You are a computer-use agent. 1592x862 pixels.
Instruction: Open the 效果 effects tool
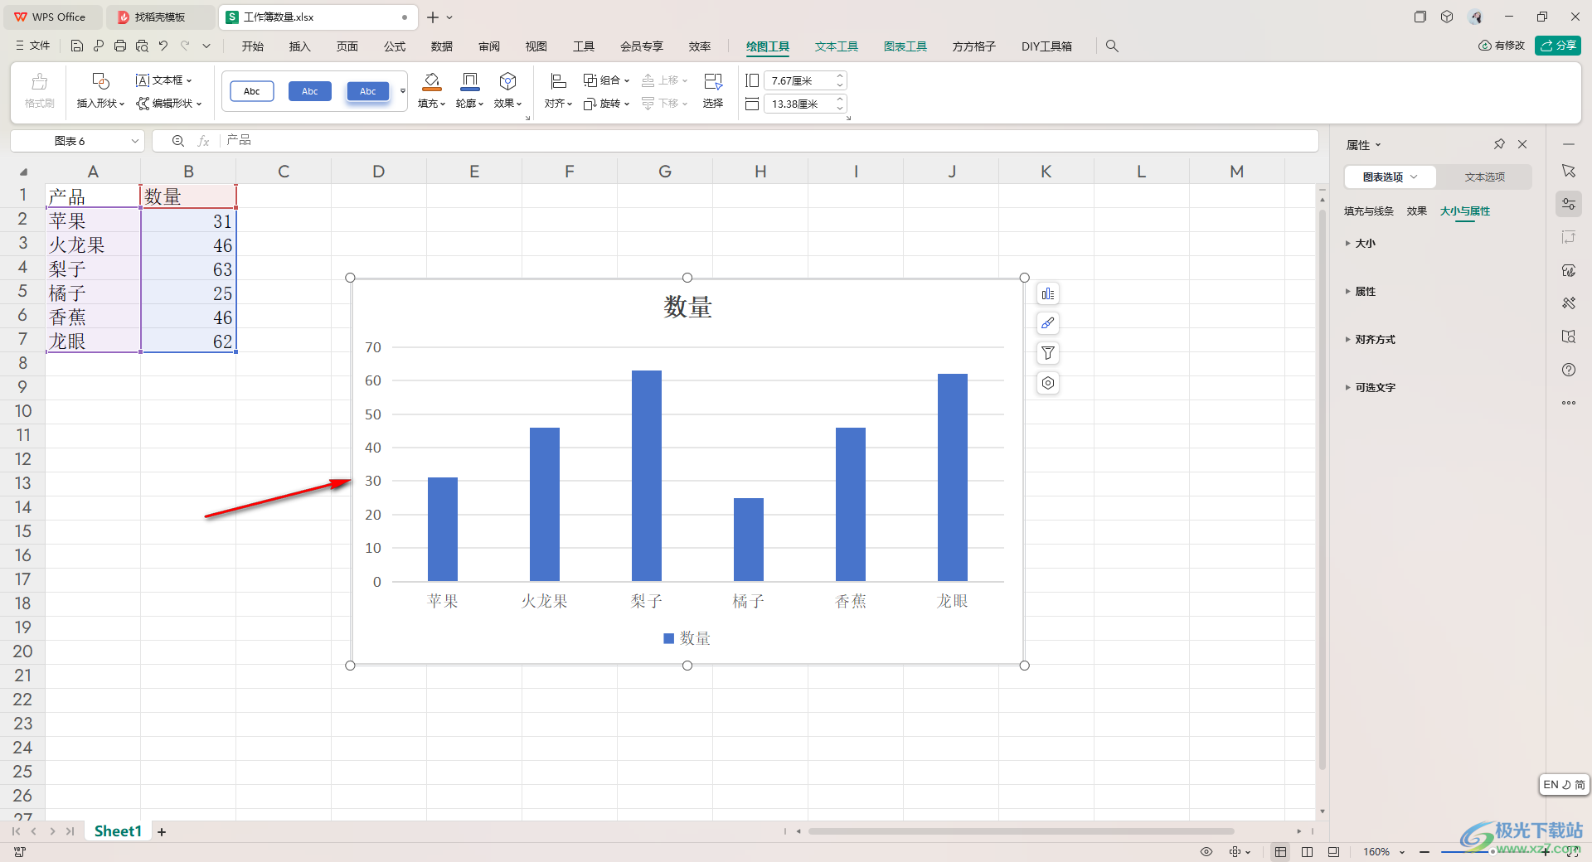point(507,90)
